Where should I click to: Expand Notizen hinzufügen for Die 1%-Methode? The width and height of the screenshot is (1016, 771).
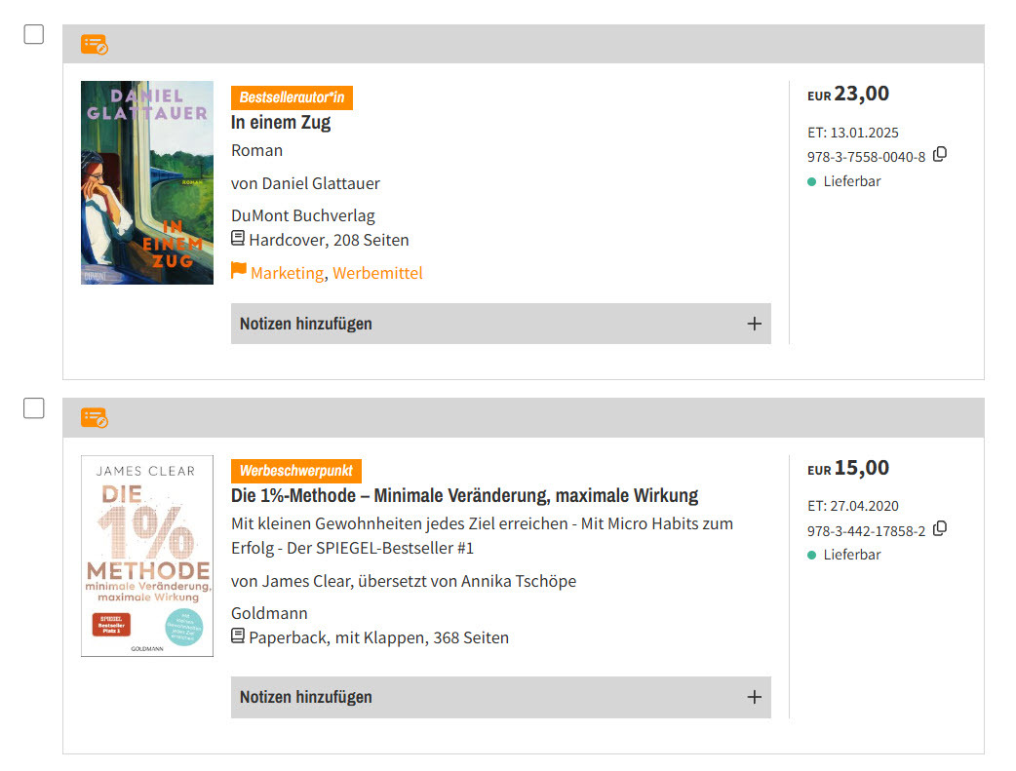point(501,697)
